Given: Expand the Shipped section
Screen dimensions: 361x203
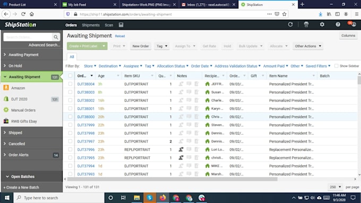Looking at the screenshot, I should [32, 132].
